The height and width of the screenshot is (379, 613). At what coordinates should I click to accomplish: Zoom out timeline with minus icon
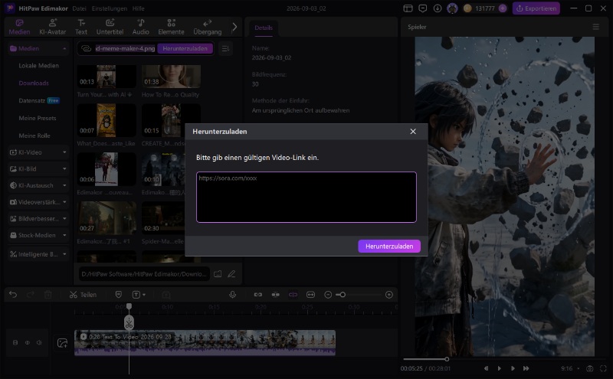tap(328, 295)
